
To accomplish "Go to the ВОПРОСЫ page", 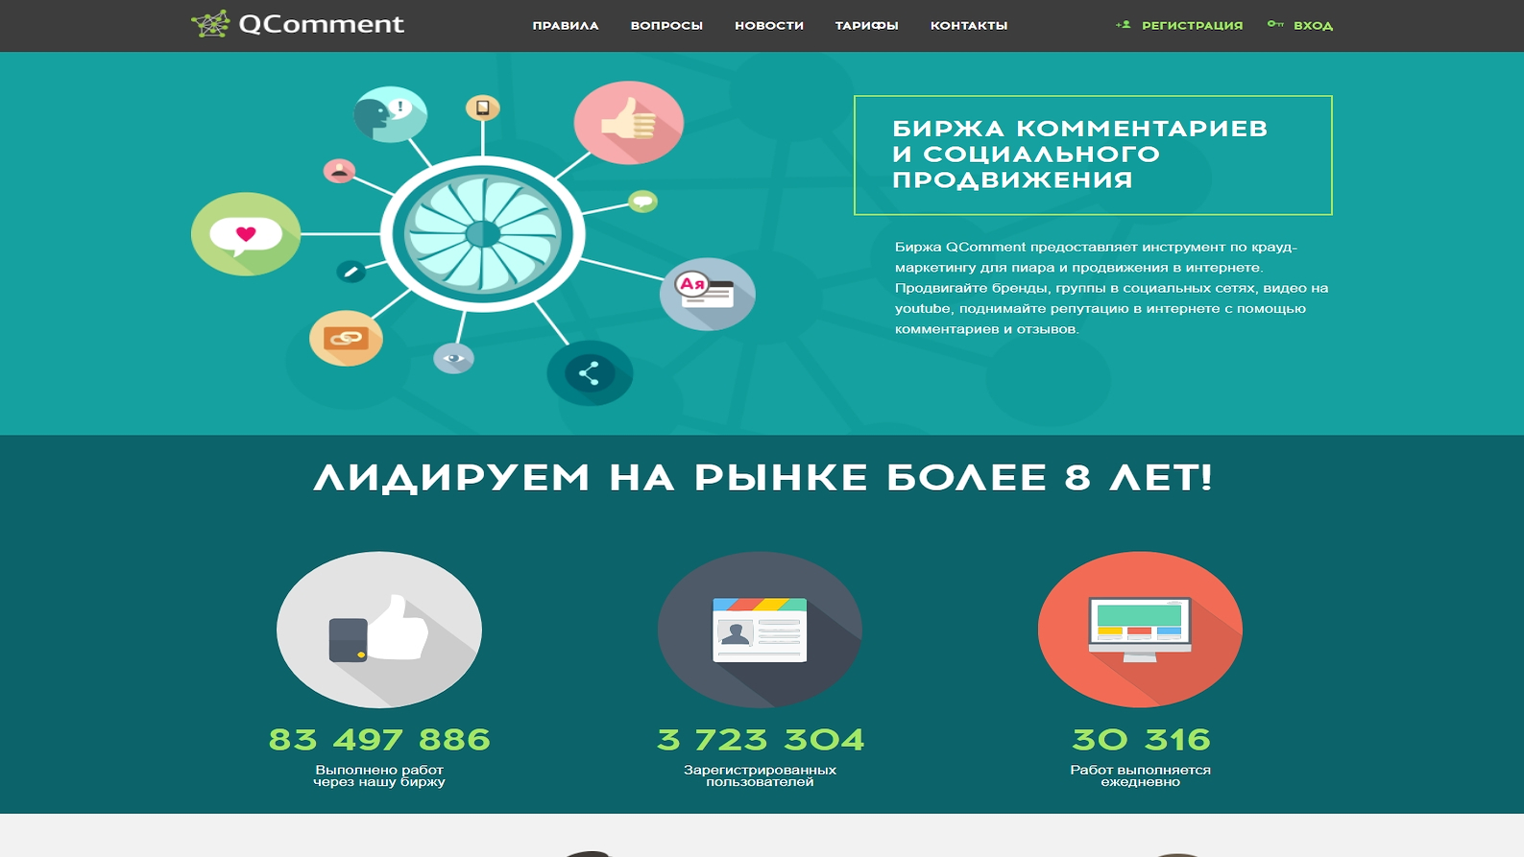I will pyautogui.click(x=666, y=26).
